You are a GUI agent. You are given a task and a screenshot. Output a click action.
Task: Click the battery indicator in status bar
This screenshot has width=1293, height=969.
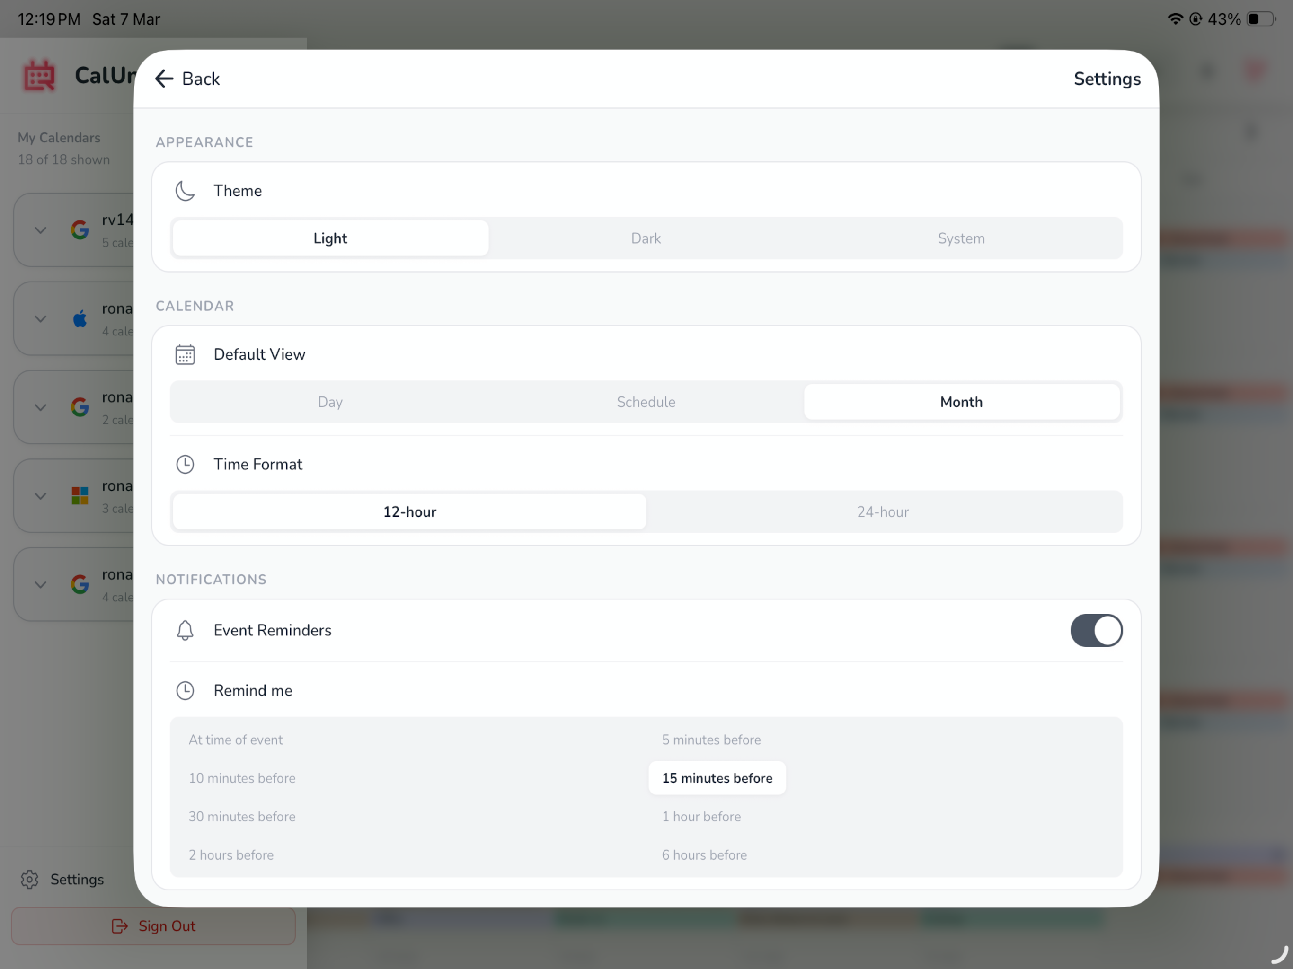1261,19
